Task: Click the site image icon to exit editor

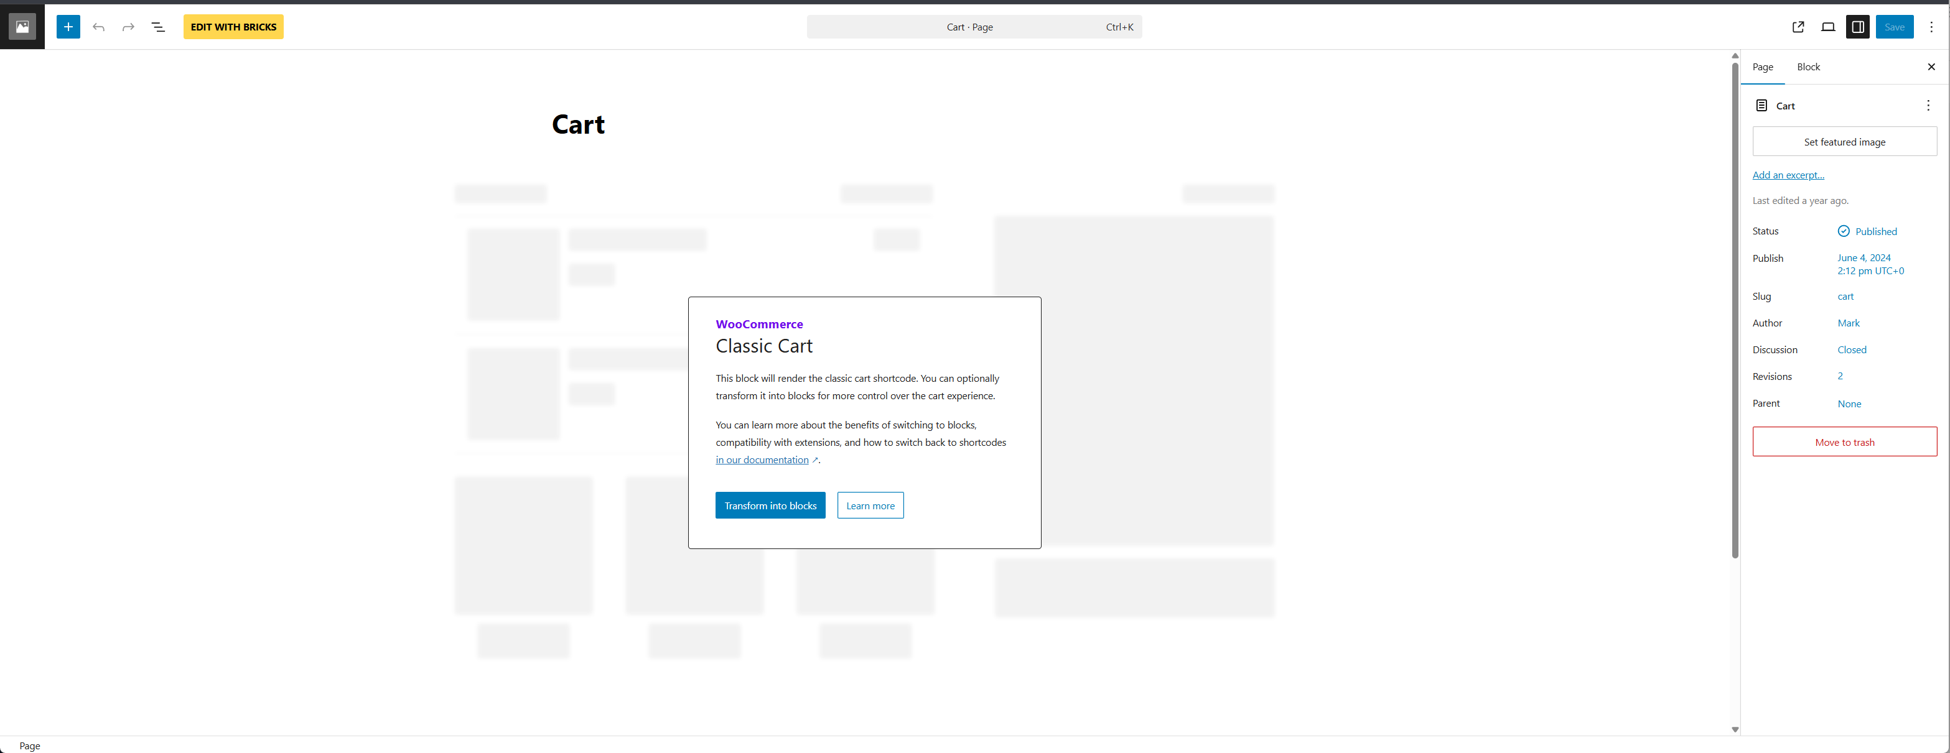Action: point(22,27)
